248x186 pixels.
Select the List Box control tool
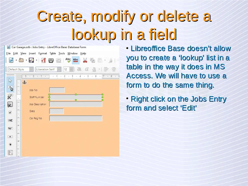[10, 153]
